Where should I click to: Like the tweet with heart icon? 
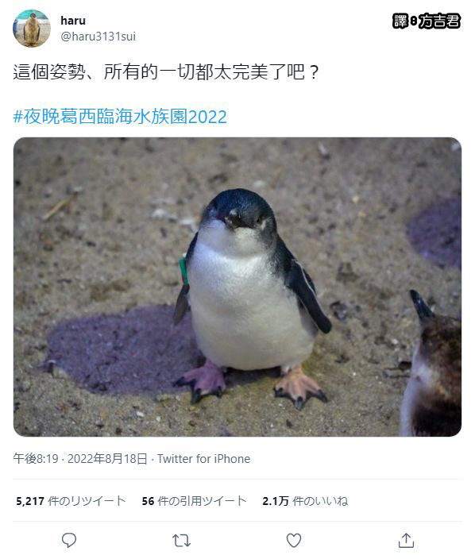pos(294,541)
